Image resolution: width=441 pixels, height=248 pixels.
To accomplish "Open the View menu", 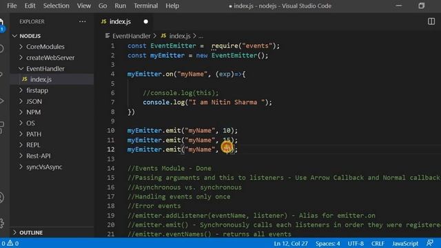I will (84, 6).
